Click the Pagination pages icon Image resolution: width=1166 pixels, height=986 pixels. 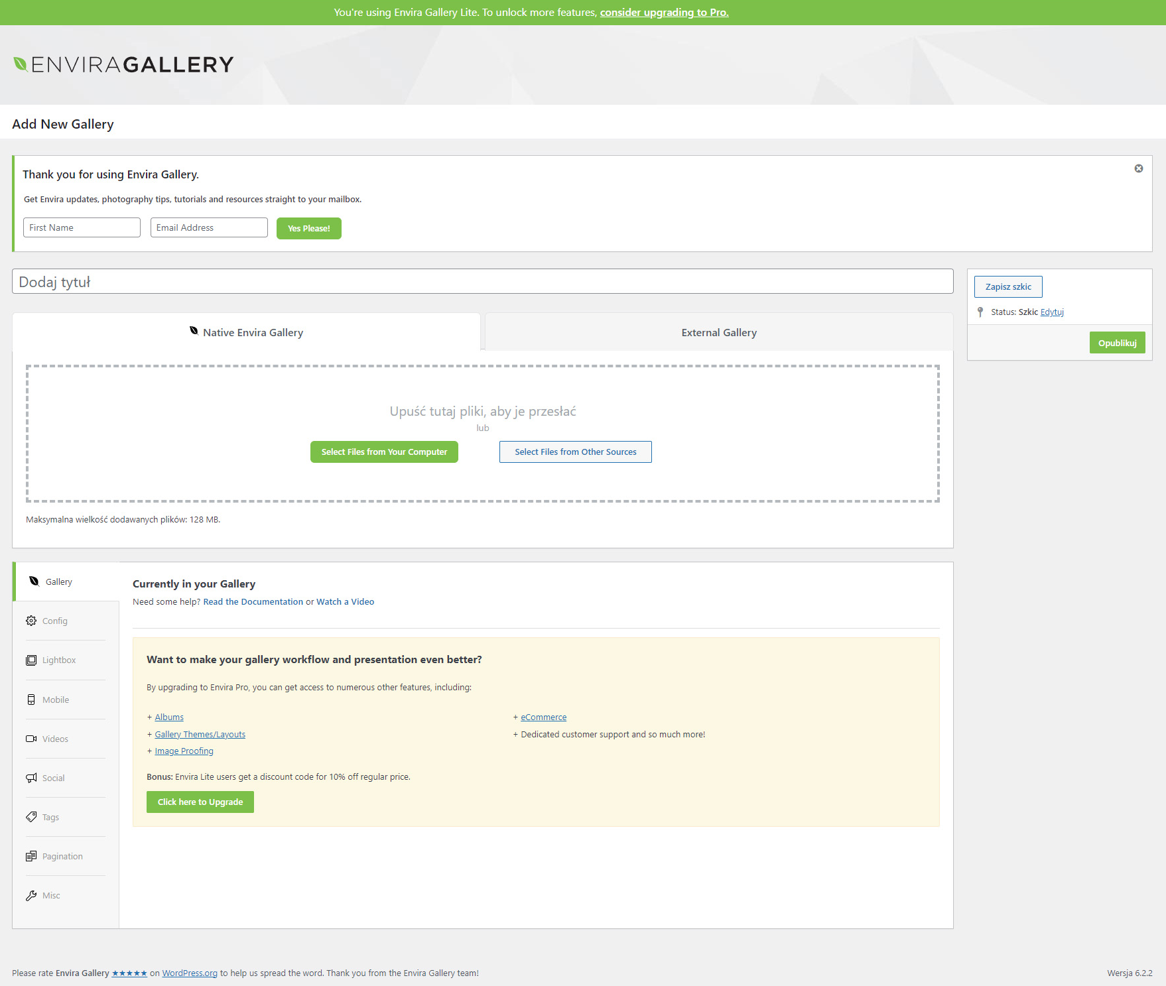[x=31, y=856]
